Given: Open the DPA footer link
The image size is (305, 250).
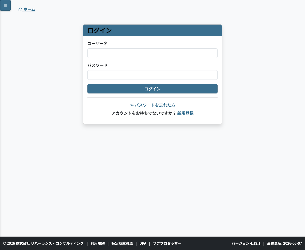Looking at the screenshot, I should point(143,243).
